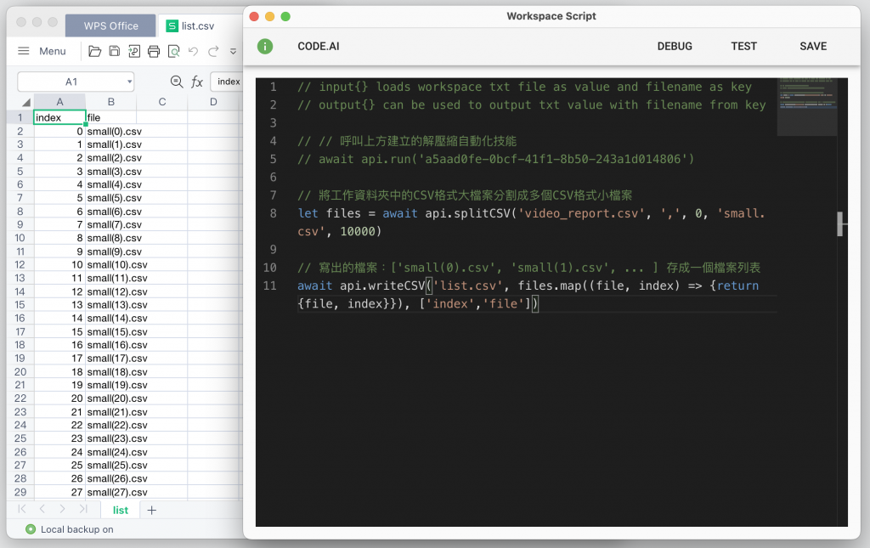Go to last sheet navigation arrow
The height and width of the screenshot is (548, 870).
tap(82, 509)
